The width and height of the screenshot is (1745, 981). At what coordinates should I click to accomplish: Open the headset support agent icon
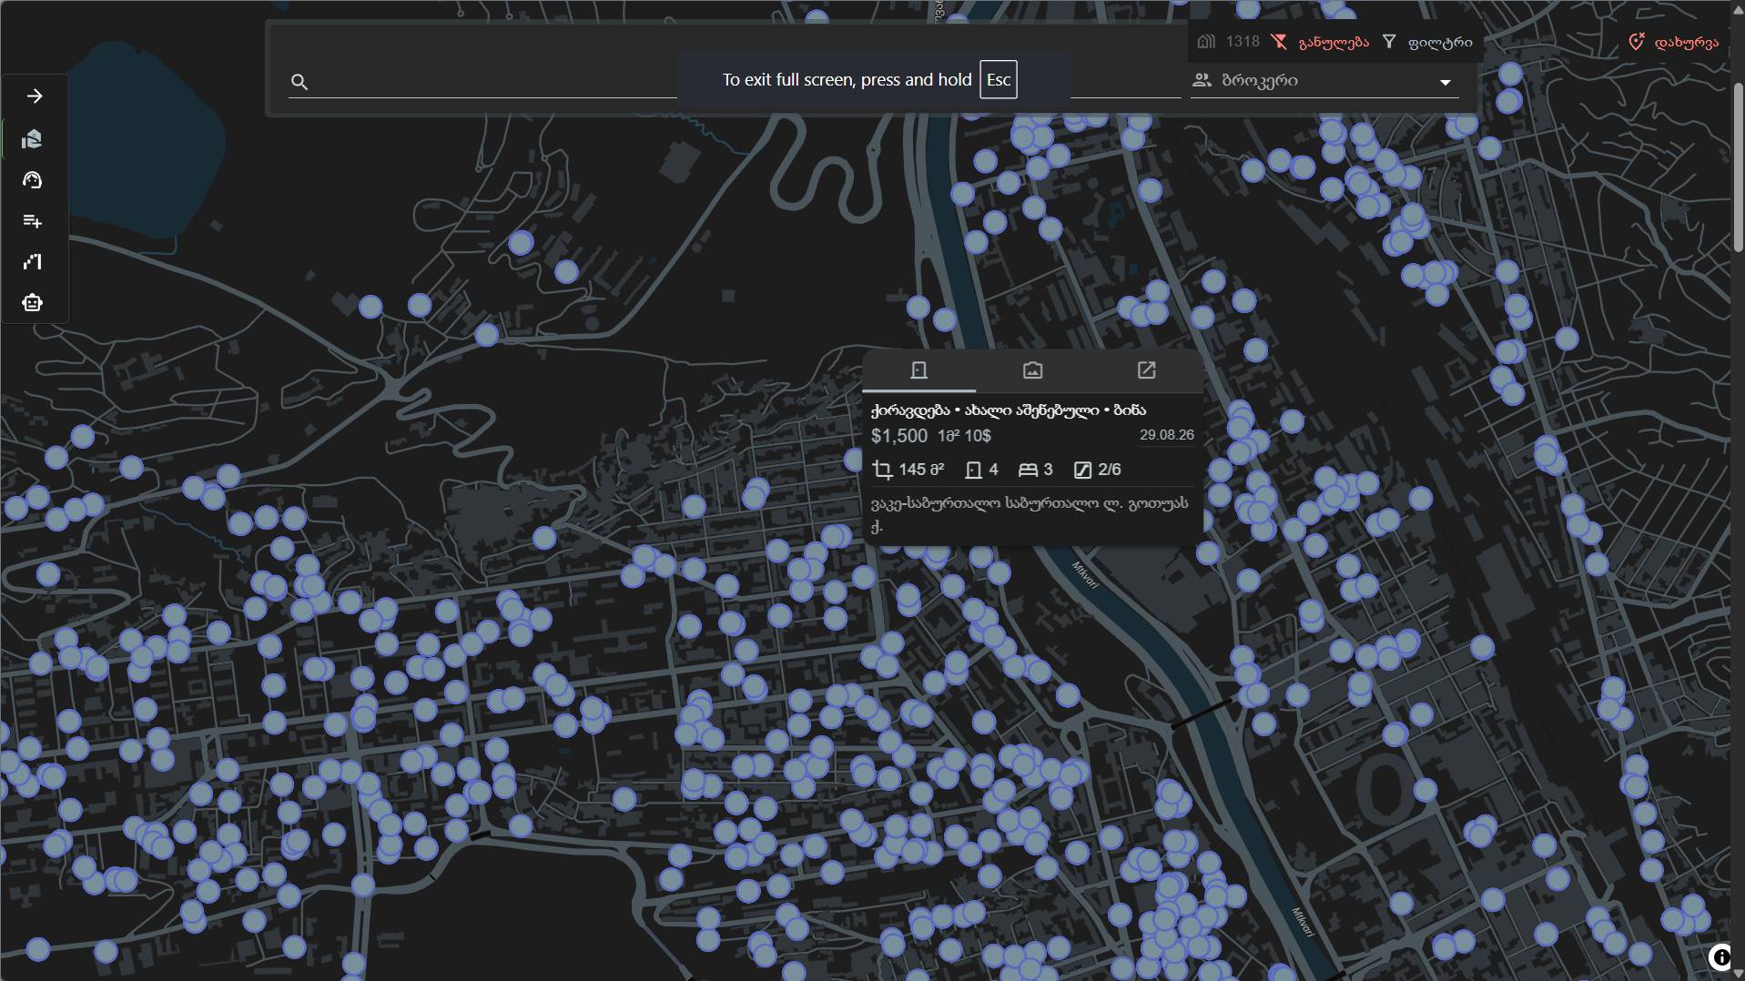click(33, 180)
